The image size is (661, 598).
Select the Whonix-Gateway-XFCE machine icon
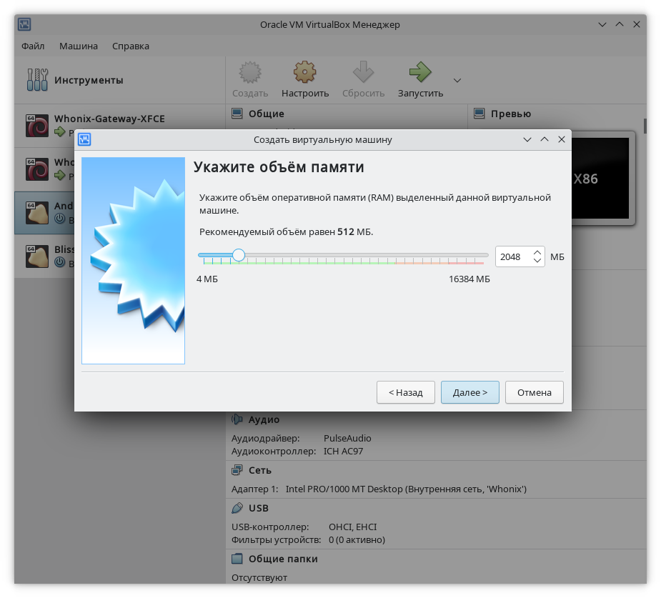pos(37,125)
